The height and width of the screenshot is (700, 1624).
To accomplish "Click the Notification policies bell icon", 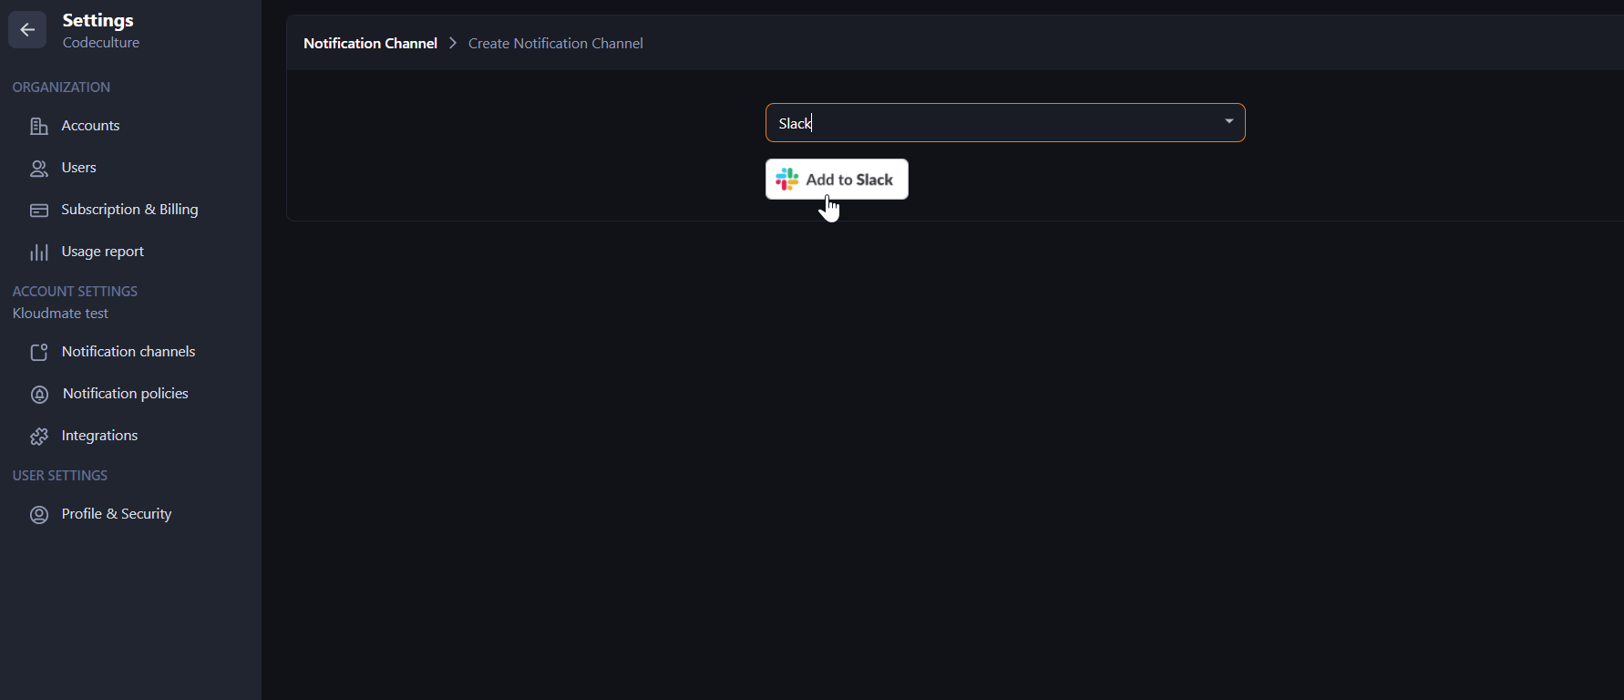I will pyautogui.click(x=39, y=395).
